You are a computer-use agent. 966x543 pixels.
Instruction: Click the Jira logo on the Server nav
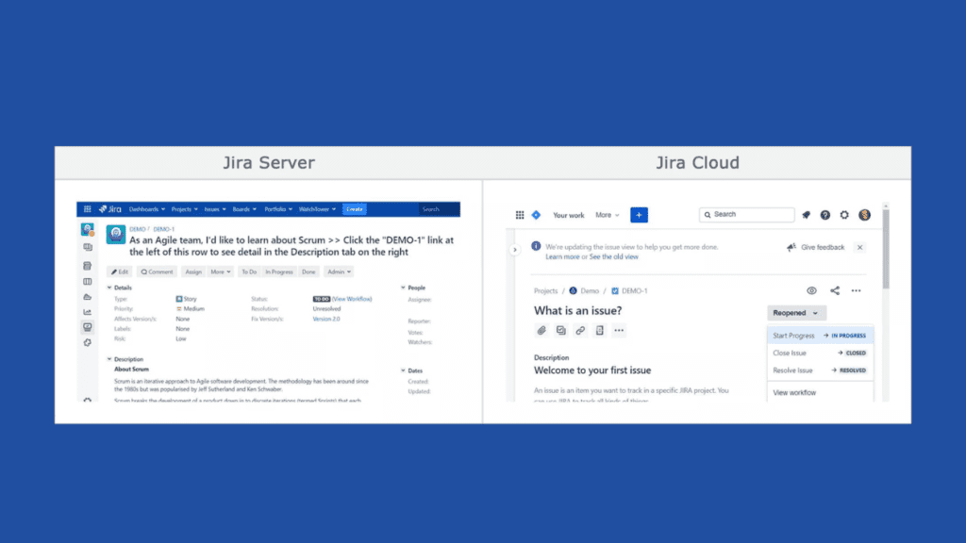pyautogui.click(x=112, y=209)
